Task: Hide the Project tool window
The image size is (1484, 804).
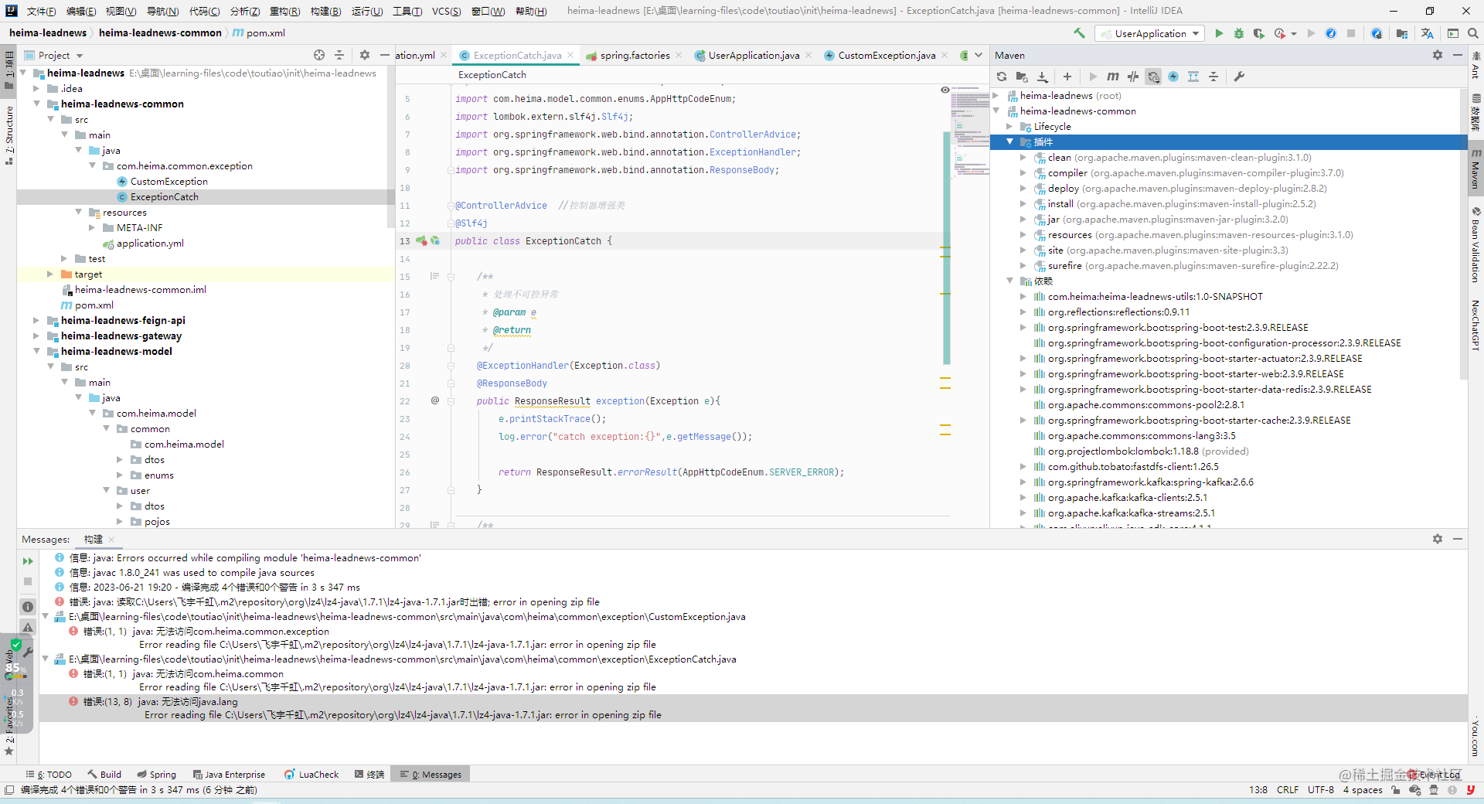Action: 385,55
